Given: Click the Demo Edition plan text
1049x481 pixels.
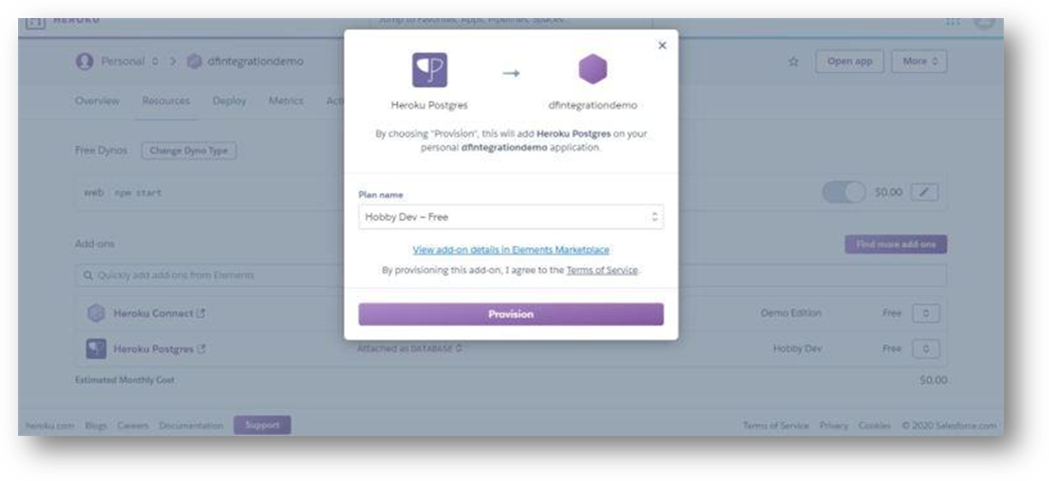Looking at the screenshot, I should pyautogui.click(x=791, y=314).
